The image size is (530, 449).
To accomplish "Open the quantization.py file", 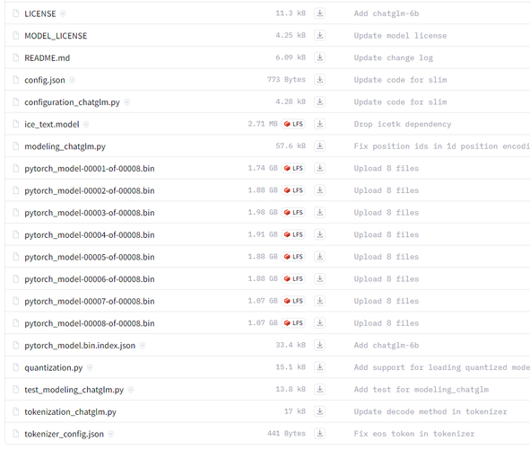I will coord(54,368).
